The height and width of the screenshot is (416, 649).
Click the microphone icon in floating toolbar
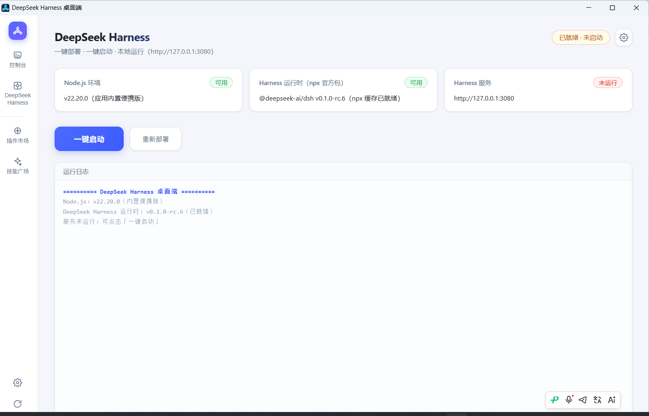pos(569,400)
